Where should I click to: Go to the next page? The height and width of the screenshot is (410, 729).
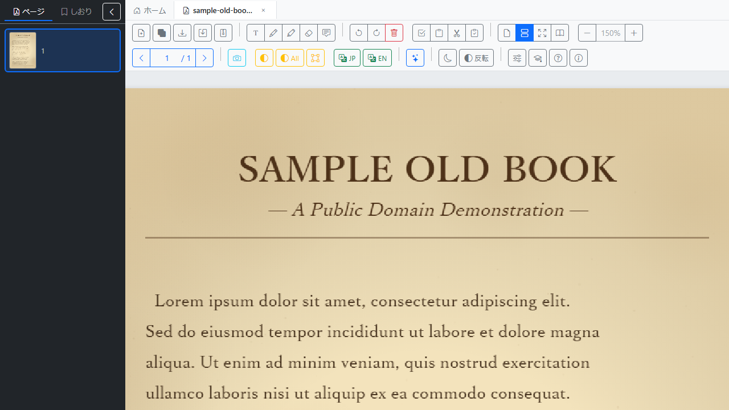tap(204, 58)
